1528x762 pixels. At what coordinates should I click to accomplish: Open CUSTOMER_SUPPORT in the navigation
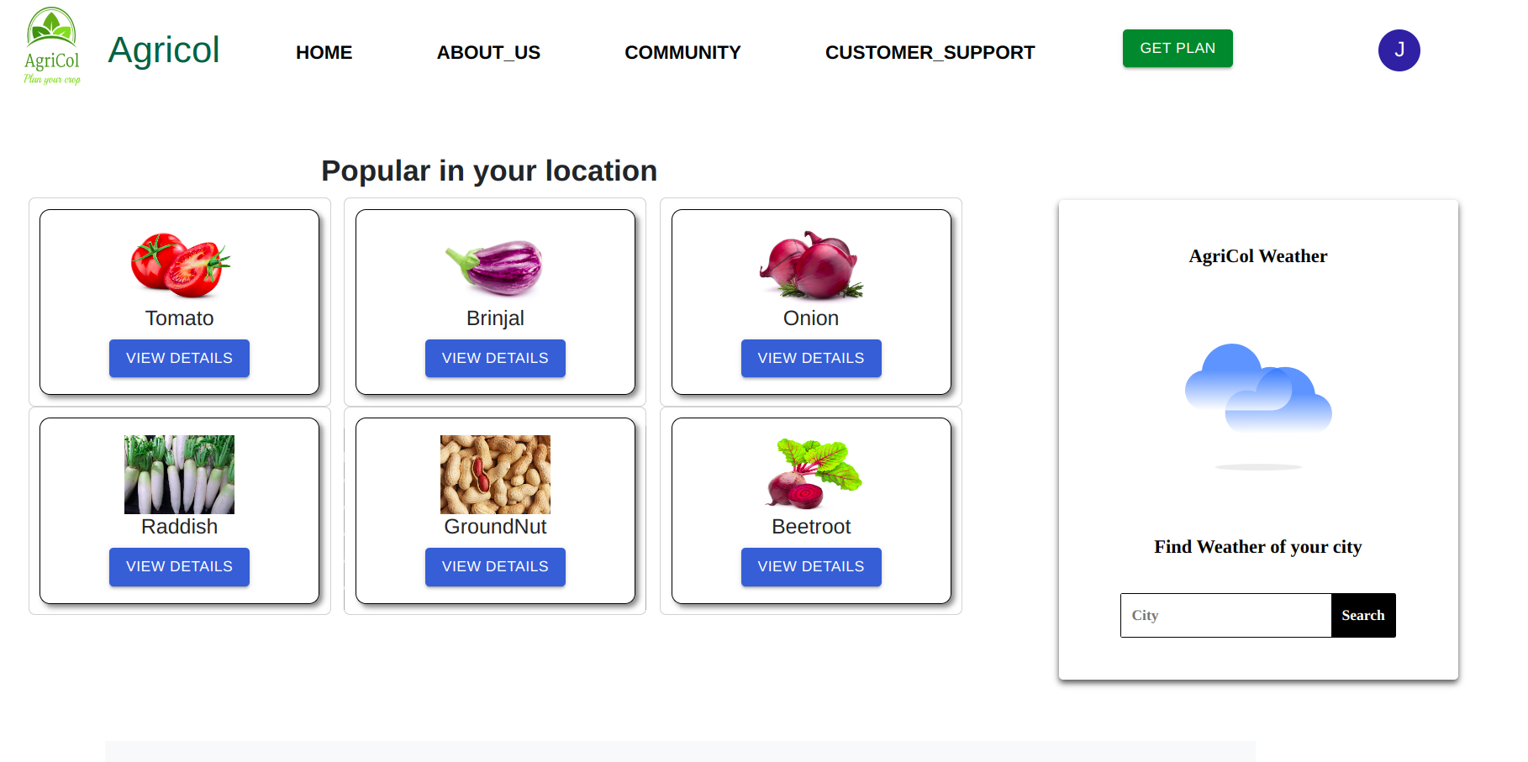click(930, 52)
